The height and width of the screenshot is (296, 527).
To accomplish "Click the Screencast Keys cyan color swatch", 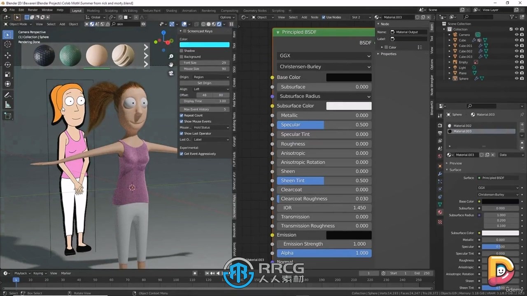I will (205, 45).
